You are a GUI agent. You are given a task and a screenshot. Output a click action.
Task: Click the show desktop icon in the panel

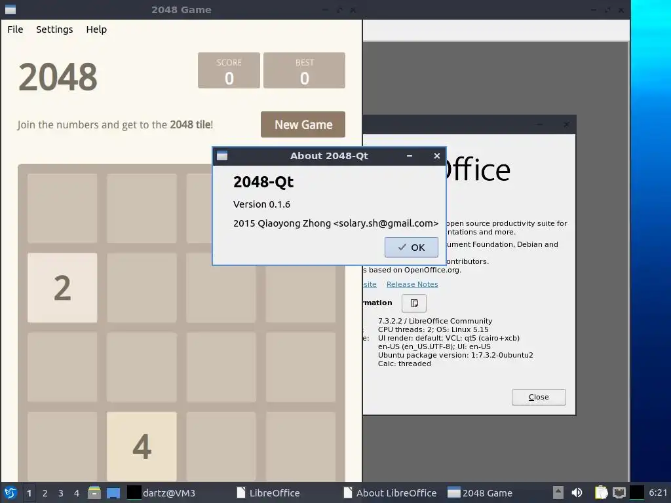(113, 493)
